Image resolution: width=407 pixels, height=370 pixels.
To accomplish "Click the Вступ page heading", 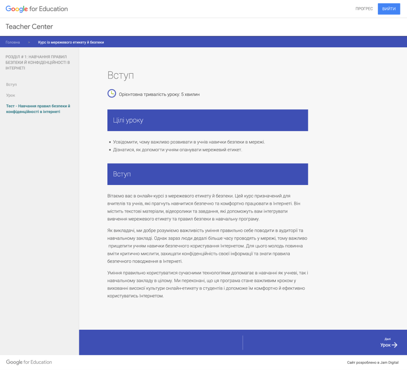I will pyautogui.click(x=121, y=75).
